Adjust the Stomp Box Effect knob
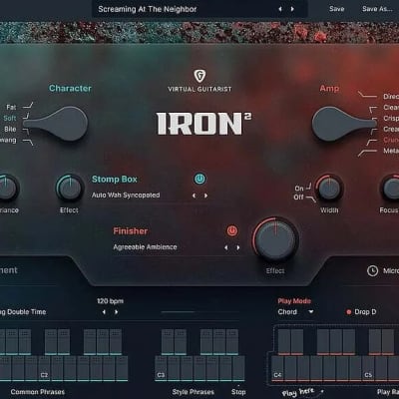The height and width of the screenshot is (399, 399). [70, 188]
